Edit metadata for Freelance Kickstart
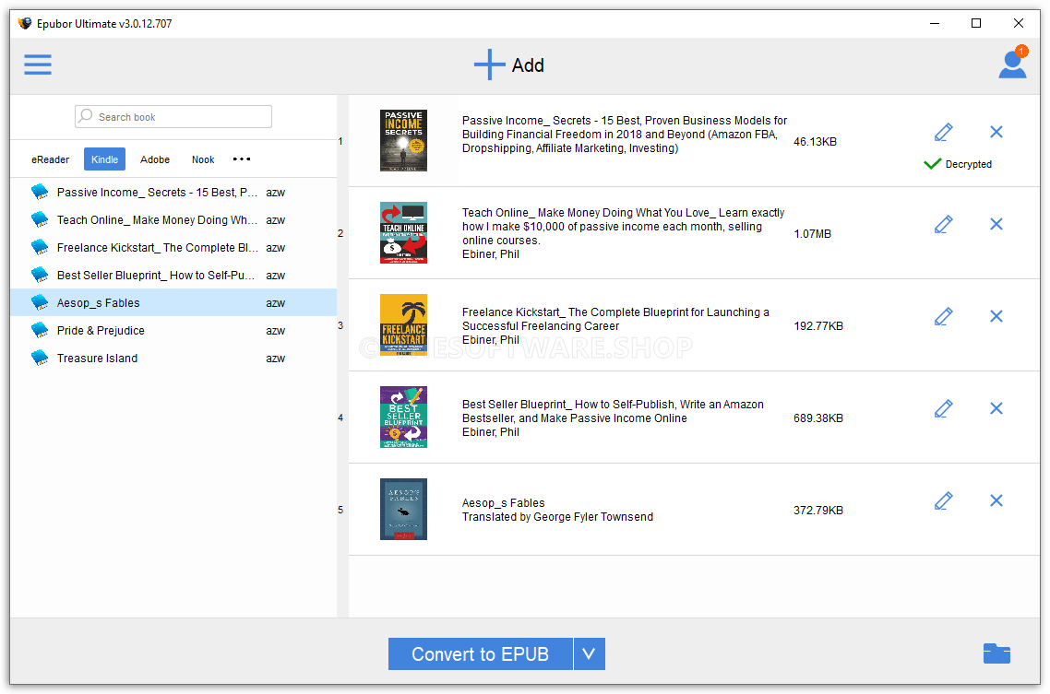The width and height of the screenshot is (1050, 694). [944, 317]
